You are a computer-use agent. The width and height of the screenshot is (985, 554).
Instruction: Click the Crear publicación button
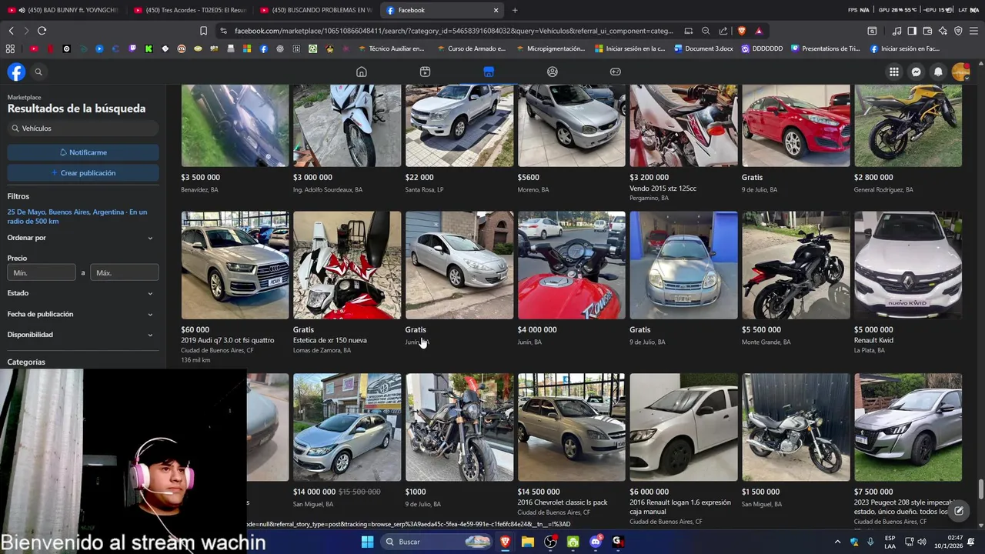(x=83, y=173)
